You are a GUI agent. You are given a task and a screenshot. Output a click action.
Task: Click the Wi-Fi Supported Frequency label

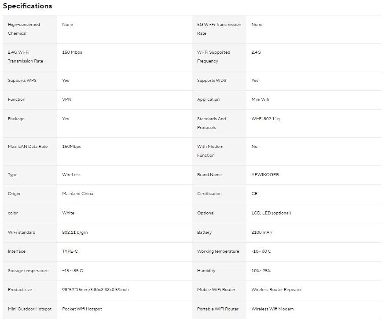point(213,57)
